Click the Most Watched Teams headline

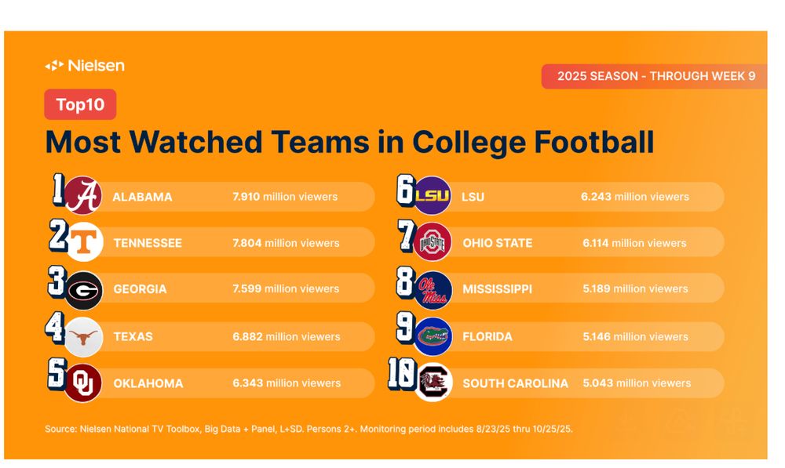349,143
